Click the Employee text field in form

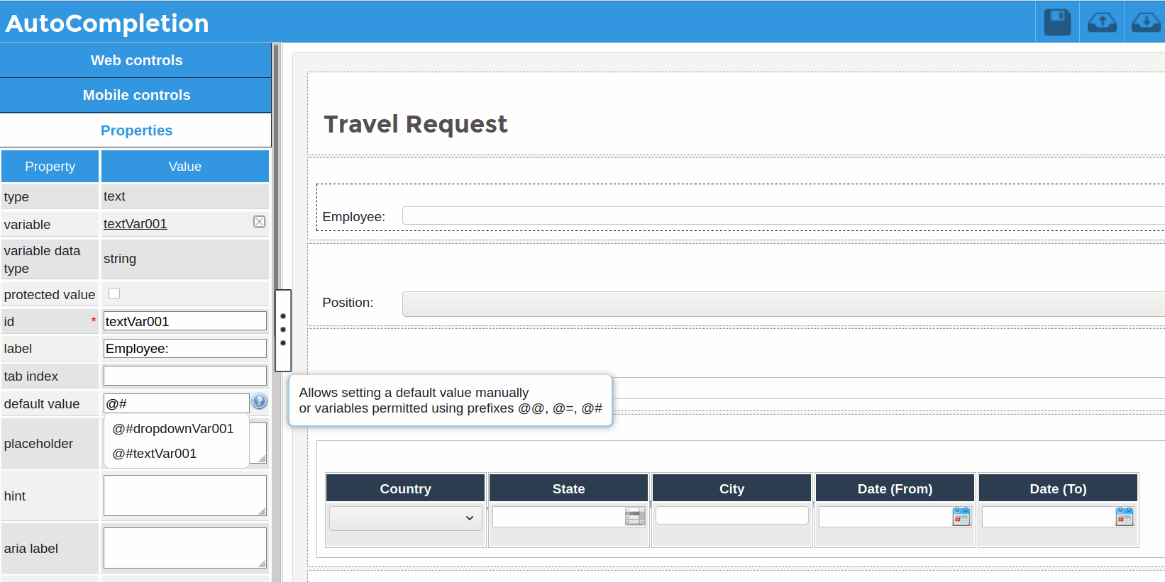pyautogui.click(x=780, y=216)
